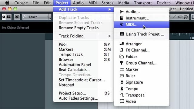Screen dimensions: 194x109
Task: Click the Signature track icon
Action: point(122,82)
